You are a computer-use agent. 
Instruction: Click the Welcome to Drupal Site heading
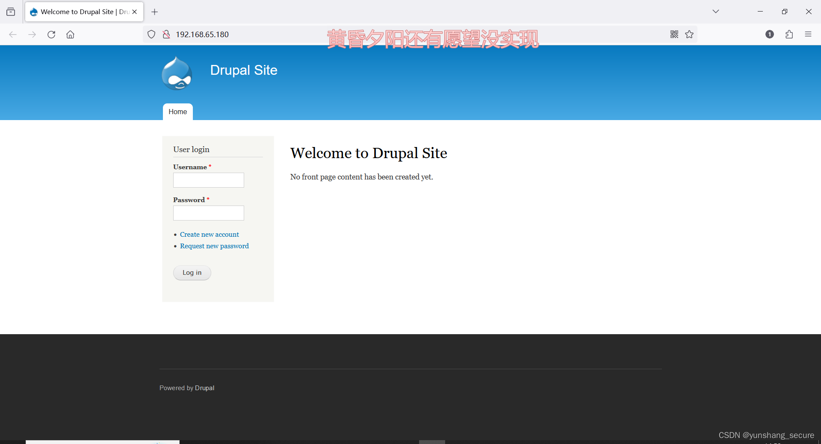pos(369,153)
